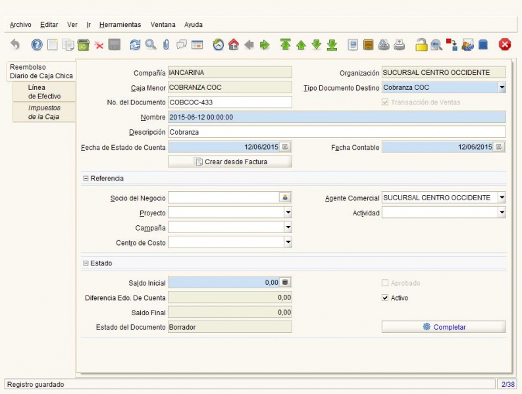Screen dimensions: 522x394
Task: Refresh data with the requery icon
Action: click(x=135, y=45)
